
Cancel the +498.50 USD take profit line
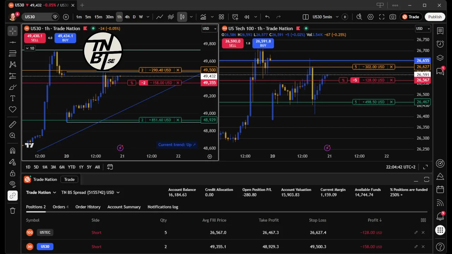(x=391, y=102)
